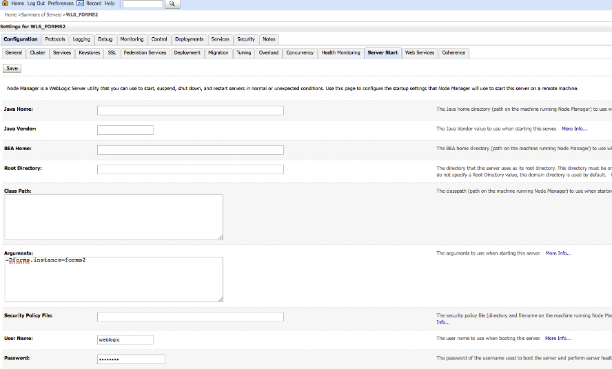Open the Federation Services sub-tab
The image size is (612, 369).
tap(145, 53)
